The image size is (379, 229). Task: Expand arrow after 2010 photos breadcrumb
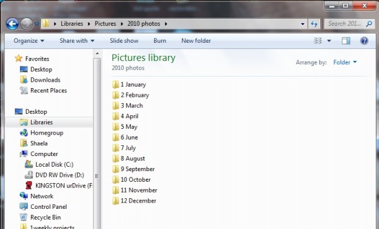(165, 24)
